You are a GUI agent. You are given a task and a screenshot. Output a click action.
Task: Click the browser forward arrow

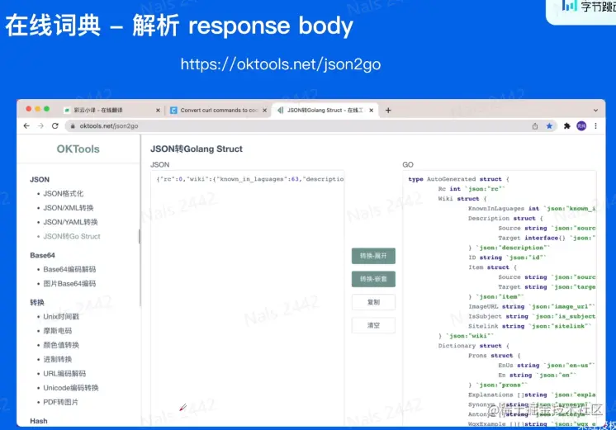[x=40, y=125]
